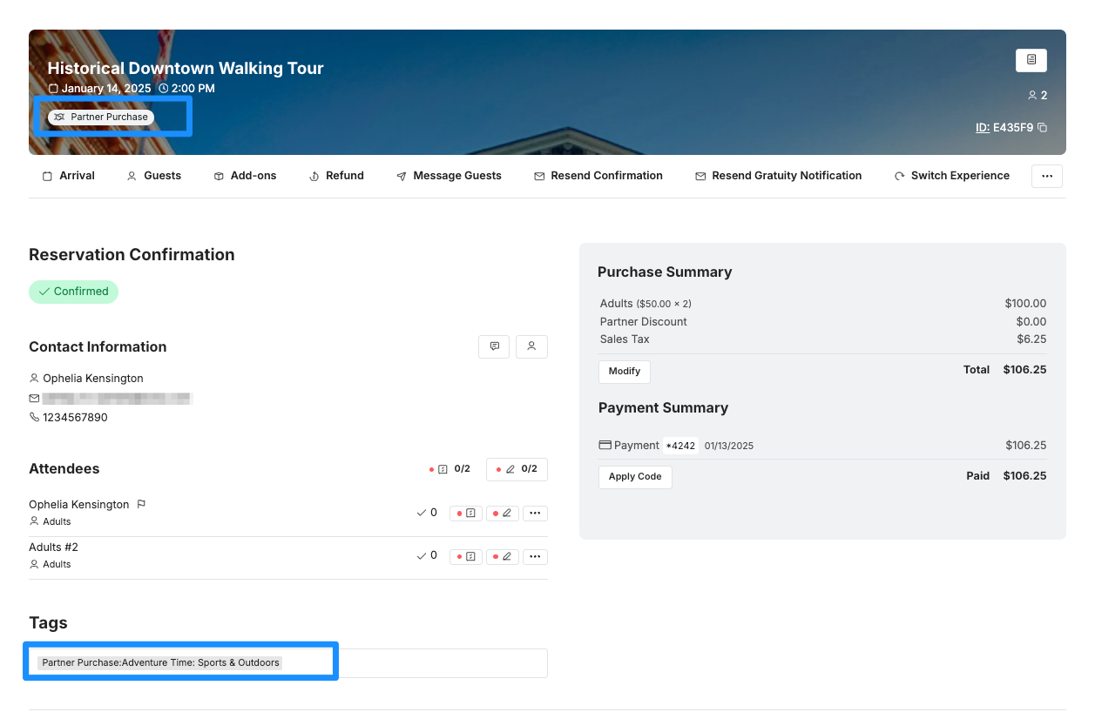Image resolution: width=1095 pixels, height=712 pixels.
Task: Open the contact profile person icon
Action: (531, 346)
